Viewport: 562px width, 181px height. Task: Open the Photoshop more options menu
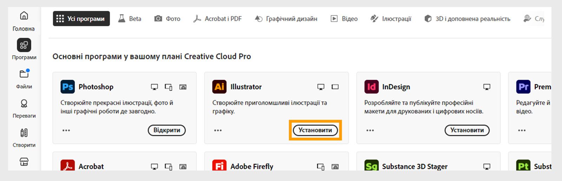pos(66,130)
